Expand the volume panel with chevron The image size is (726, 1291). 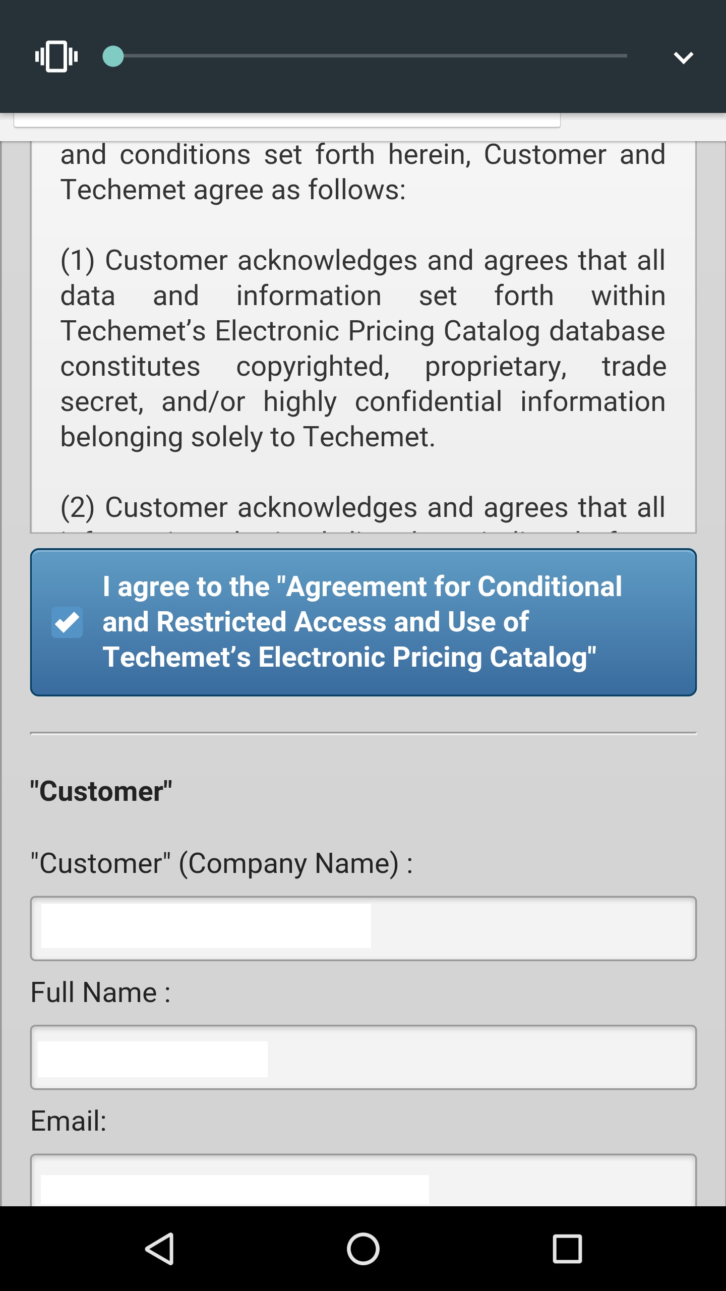click(x=683, y=57)
